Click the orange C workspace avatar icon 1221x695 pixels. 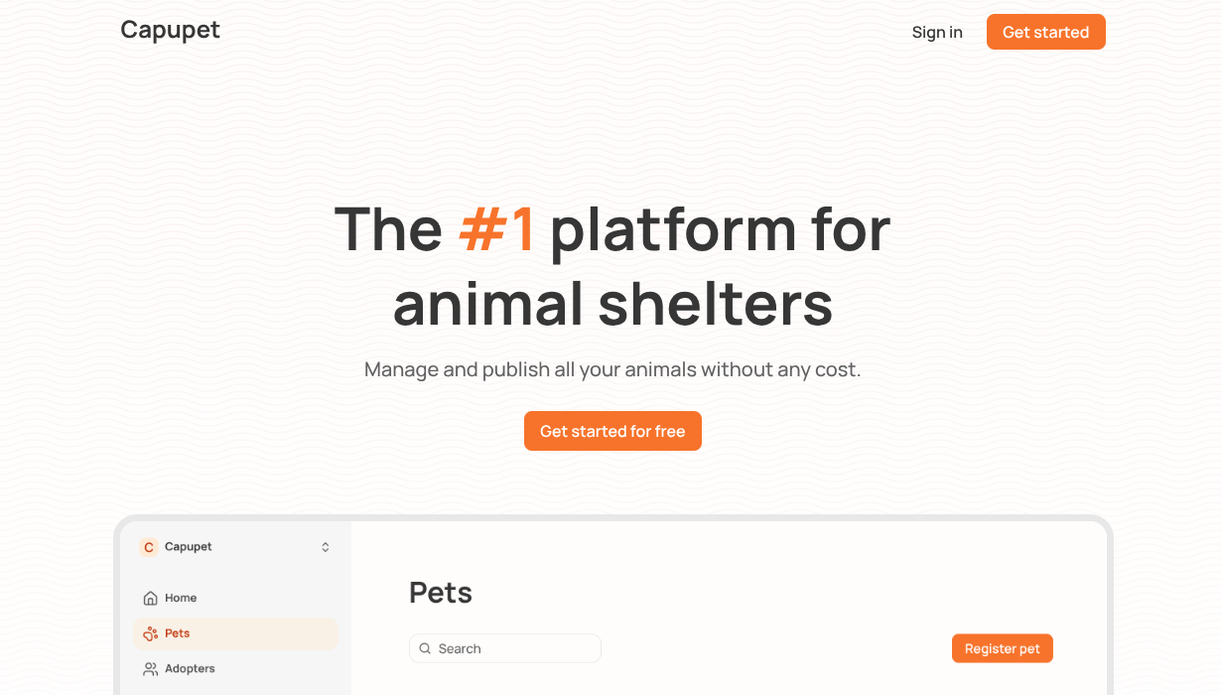coord(149,547)
